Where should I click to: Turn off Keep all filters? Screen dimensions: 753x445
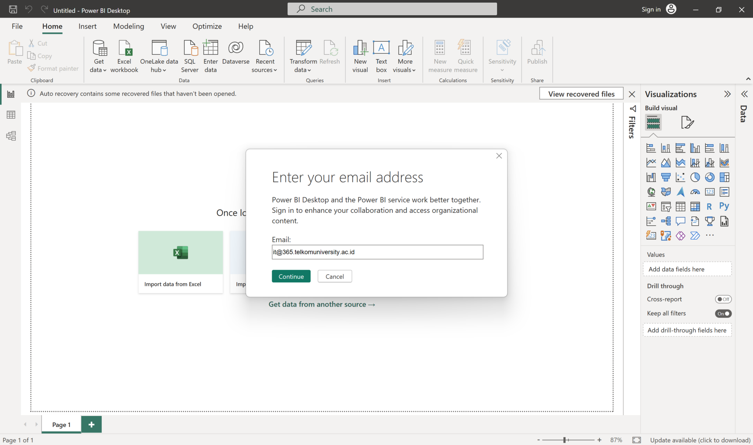[x=722, y=313]
